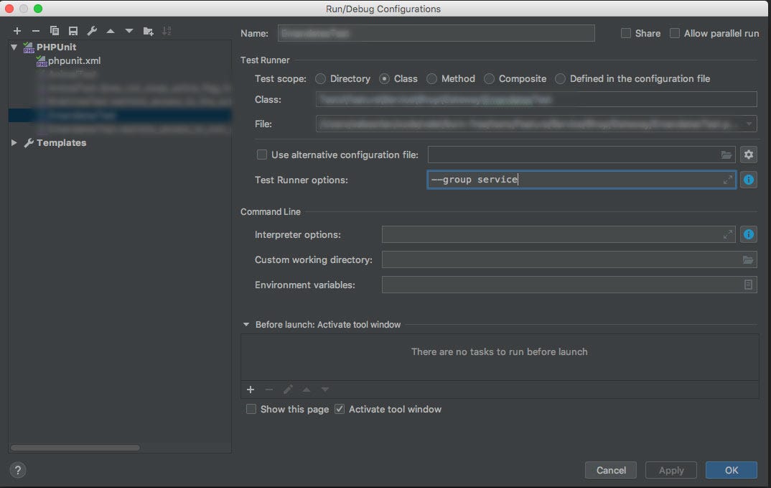Open alternative configuration gear settings
The image size is (771, 488).
click(748, 155)
